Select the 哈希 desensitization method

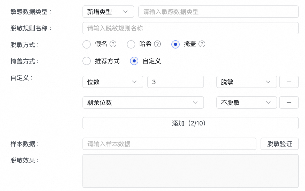pos(131,44)
